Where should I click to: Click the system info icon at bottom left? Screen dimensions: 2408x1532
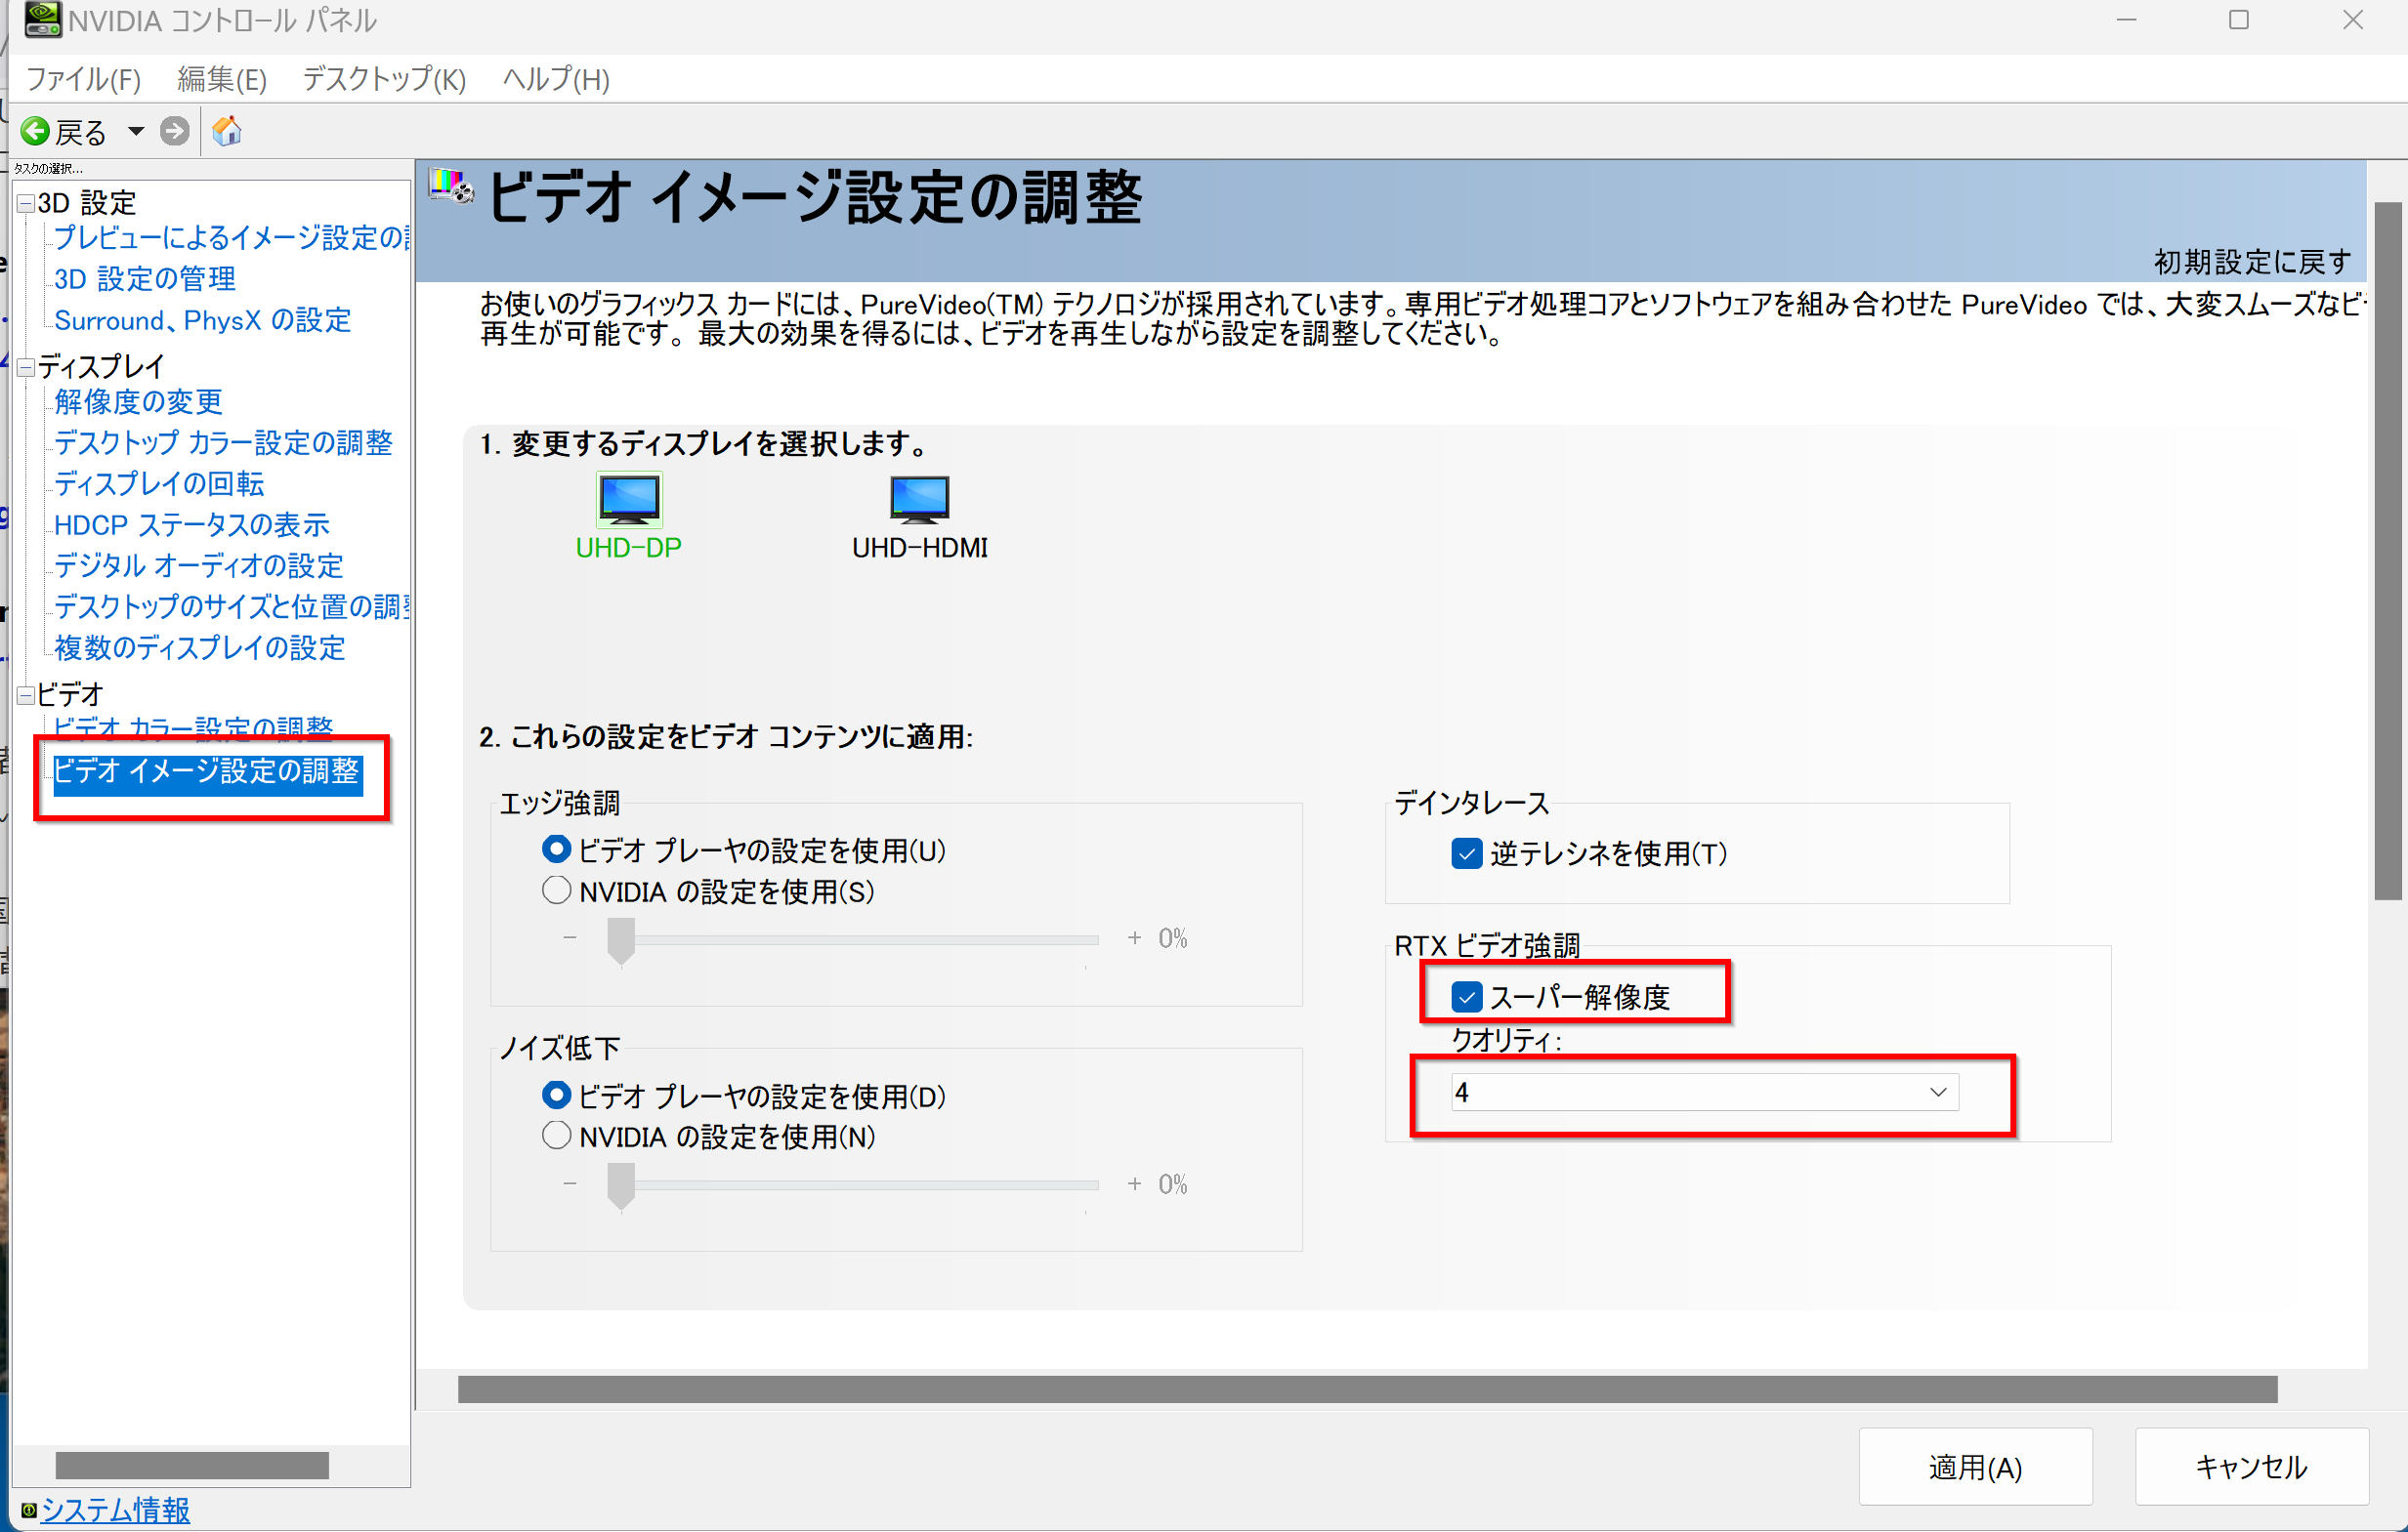pyautogui.click(x=28, y=1509)
